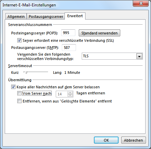Close the Internet-E-Mail-Einstellungen dialog

tap(141, 3)
